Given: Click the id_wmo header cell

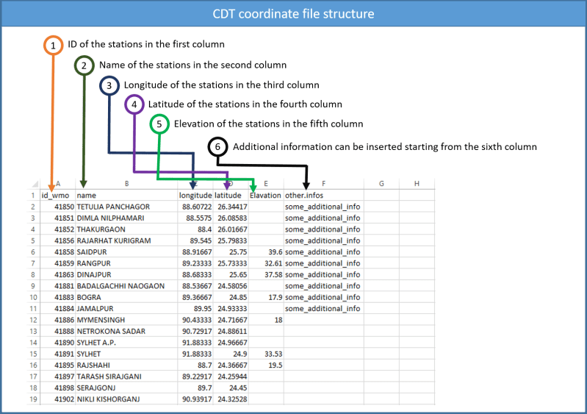Looking at the screenshot, I should pyautogui.click(x=57, y=196).
